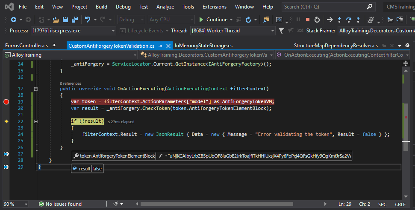Click the search magnifier icon

pos(369,6)
